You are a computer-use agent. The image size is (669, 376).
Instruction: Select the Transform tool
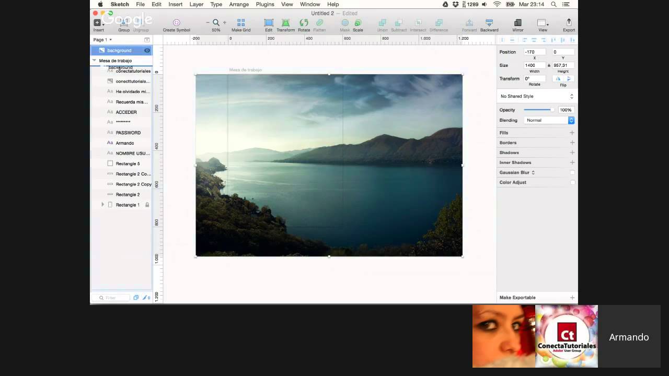tap(285, 22)
